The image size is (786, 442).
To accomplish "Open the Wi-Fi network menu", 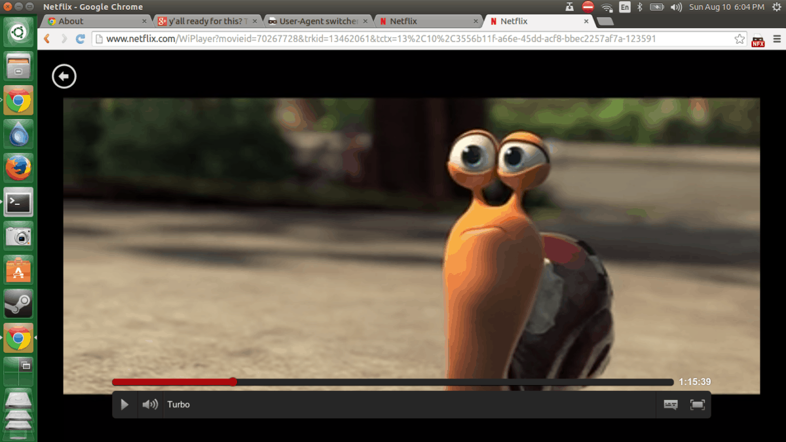I will click(607, 7).
